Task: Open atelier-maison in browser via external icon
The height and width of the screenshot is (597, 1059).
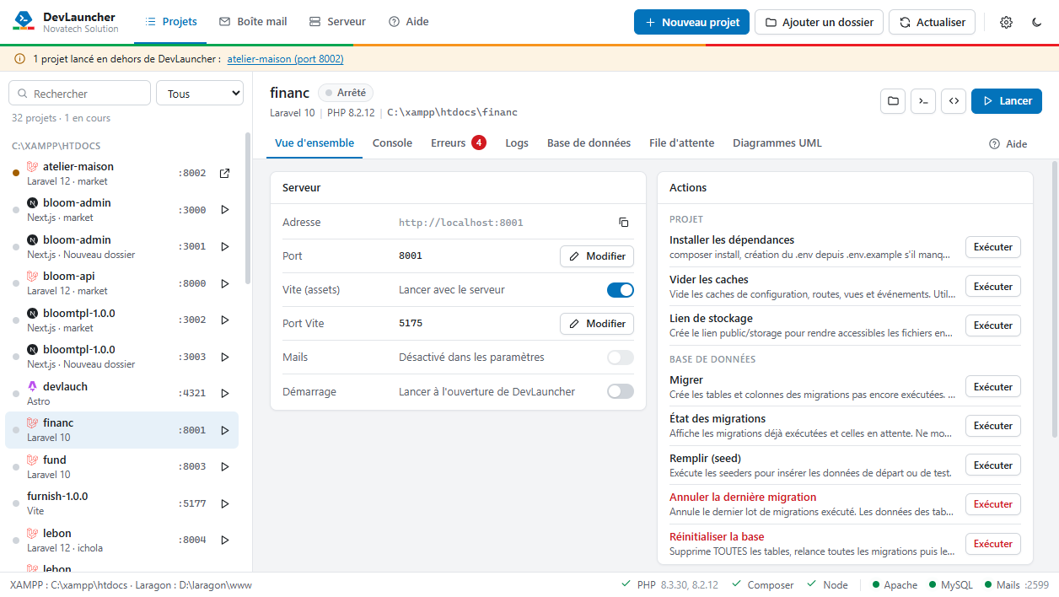Action: click(224, 173)
